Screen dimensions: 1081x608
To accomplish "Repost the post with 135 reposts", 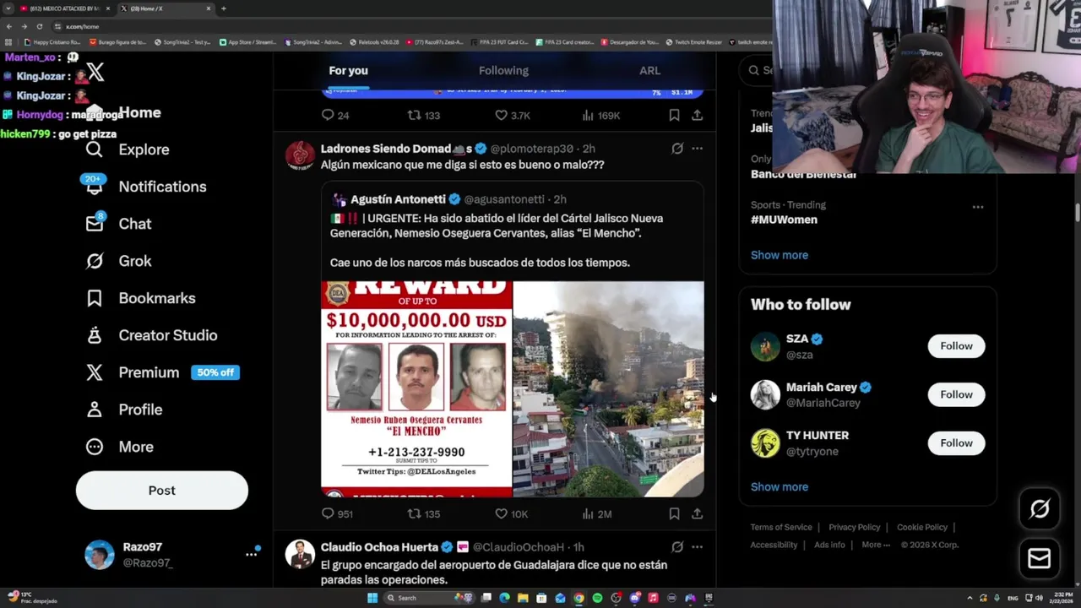I will tap(424, 513).
